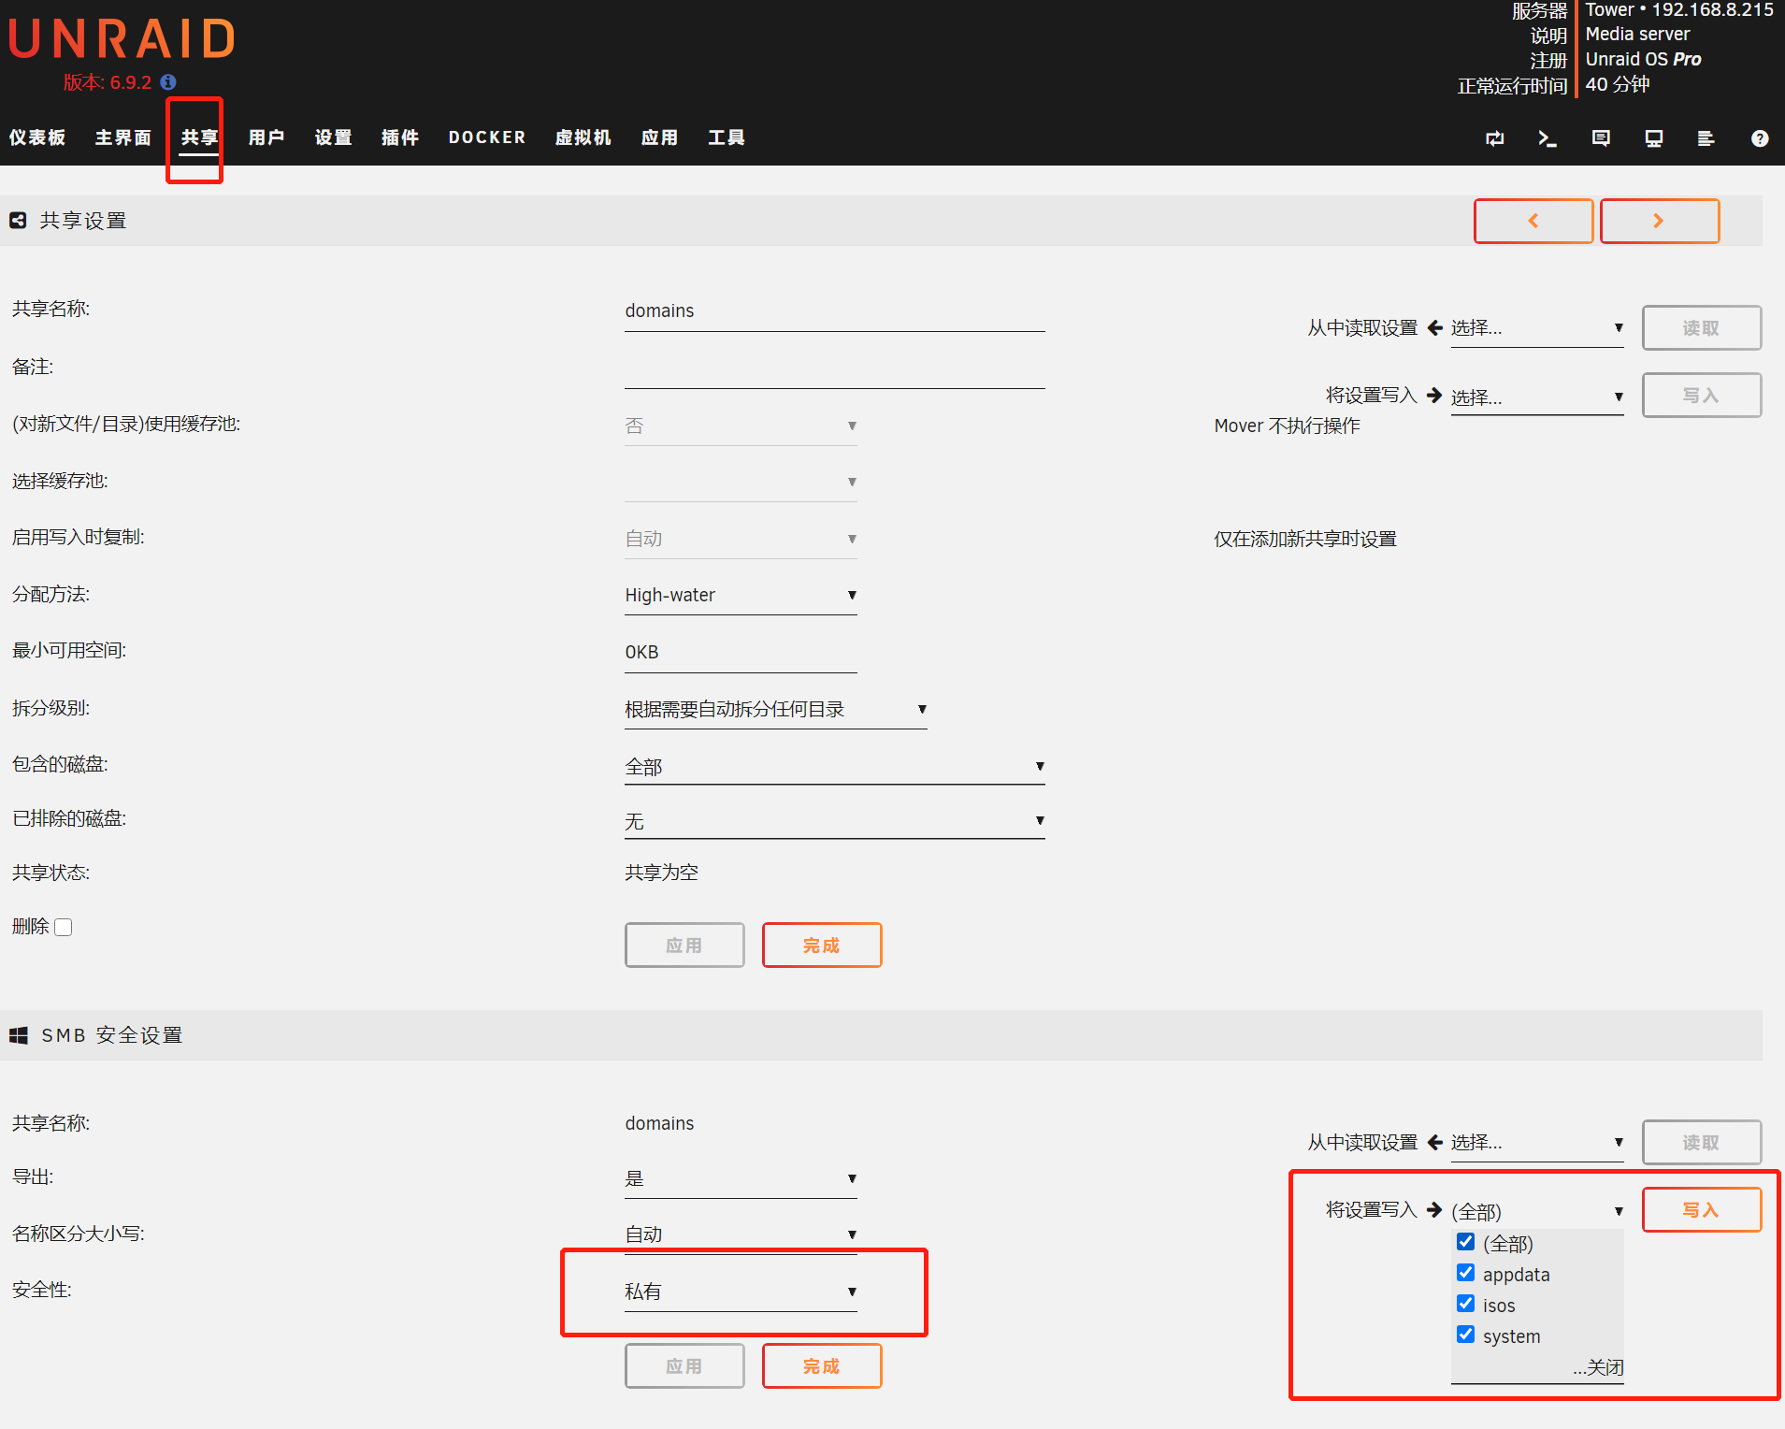The width and height of the screenshot is (1785, 1429).
Task: Switch to the 共享 tab
Action: (199, 137)
